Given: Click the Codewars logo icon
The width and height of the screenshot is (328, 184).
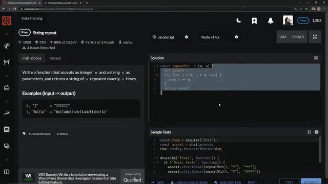Looking at the screenshot, I should coord(7,20).
